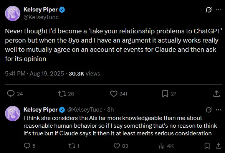Open the 5:41 PM Aug 19, 2025 timestamp
This screenshot has height=153, width=225.
click(x=35, y=74)
